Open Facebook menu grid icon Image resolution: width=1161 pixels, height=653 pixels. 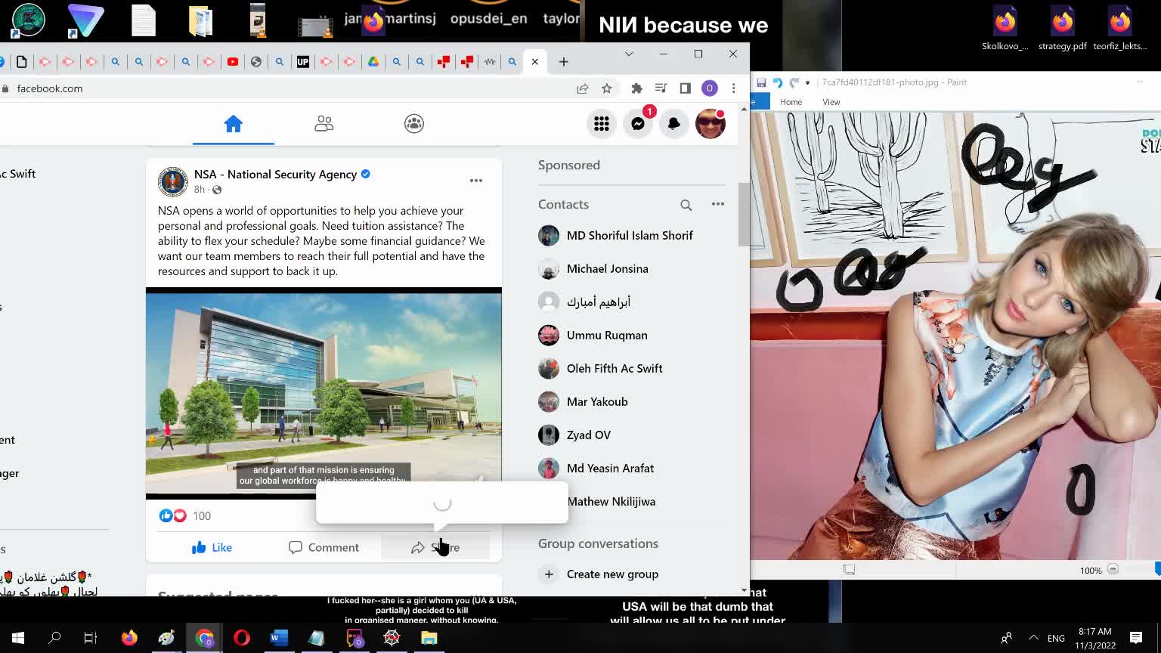coord(602,123)
